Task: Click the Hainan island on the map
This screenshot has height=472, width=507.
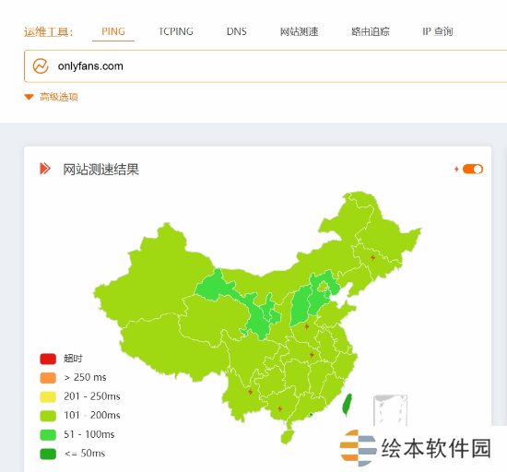Action: (287, 437)
